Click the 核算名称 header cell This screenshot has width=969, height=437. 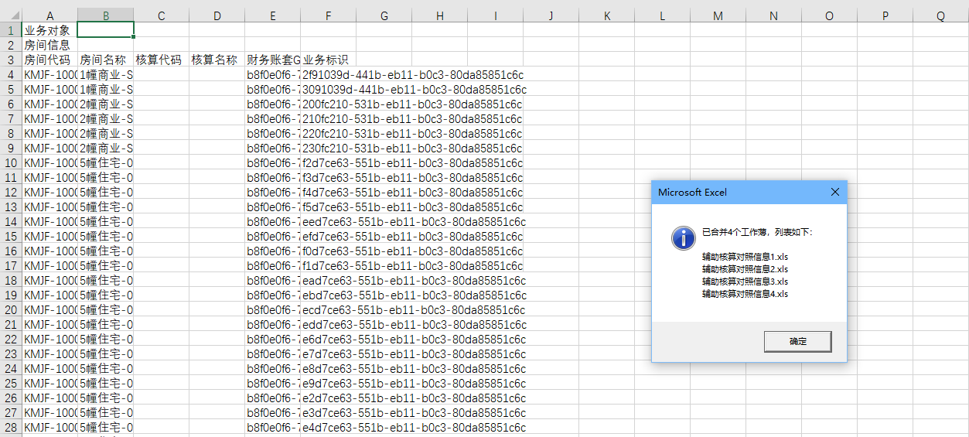[217, 60]
